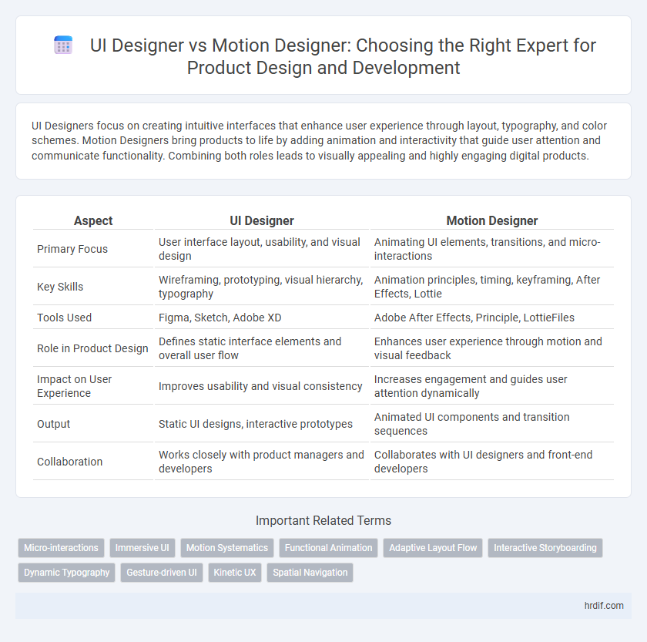Click the Important Related Terms heading
Screen dimensions: 647x642
[323, 521]
